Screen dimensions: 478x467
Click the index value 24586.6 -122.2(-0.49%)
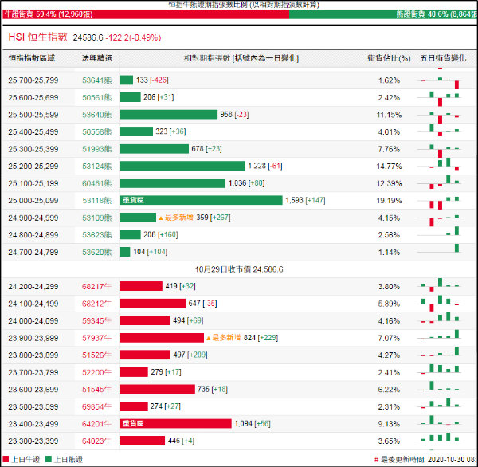(117, 37)
